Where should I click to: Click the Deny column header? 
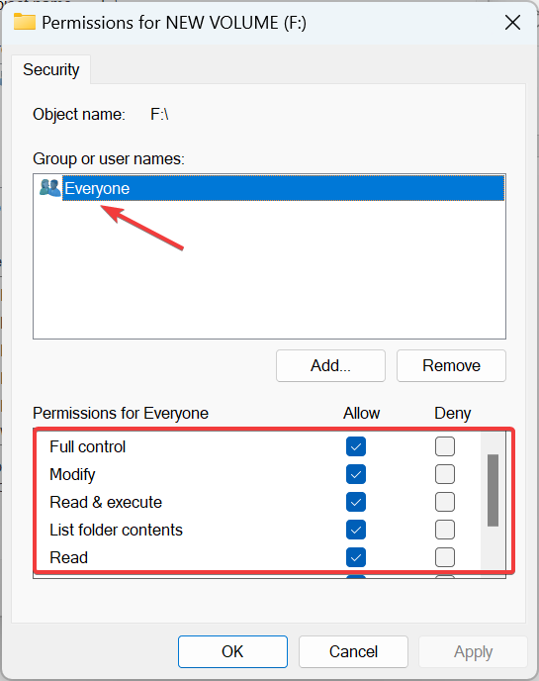(x=453, y=413)
